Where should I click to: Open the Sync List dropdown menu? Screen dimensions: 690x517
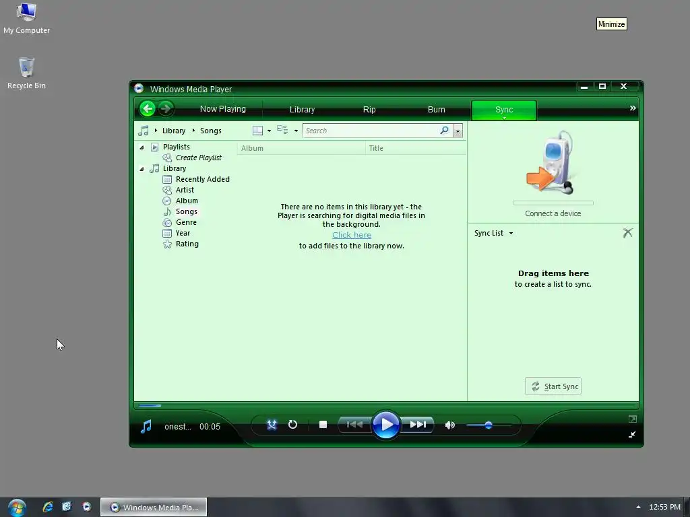tap(511, 233)
